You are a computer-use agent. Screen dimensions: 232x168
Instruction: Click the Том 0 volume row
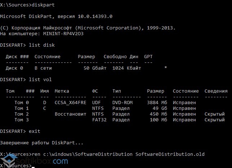click(19, 102)
